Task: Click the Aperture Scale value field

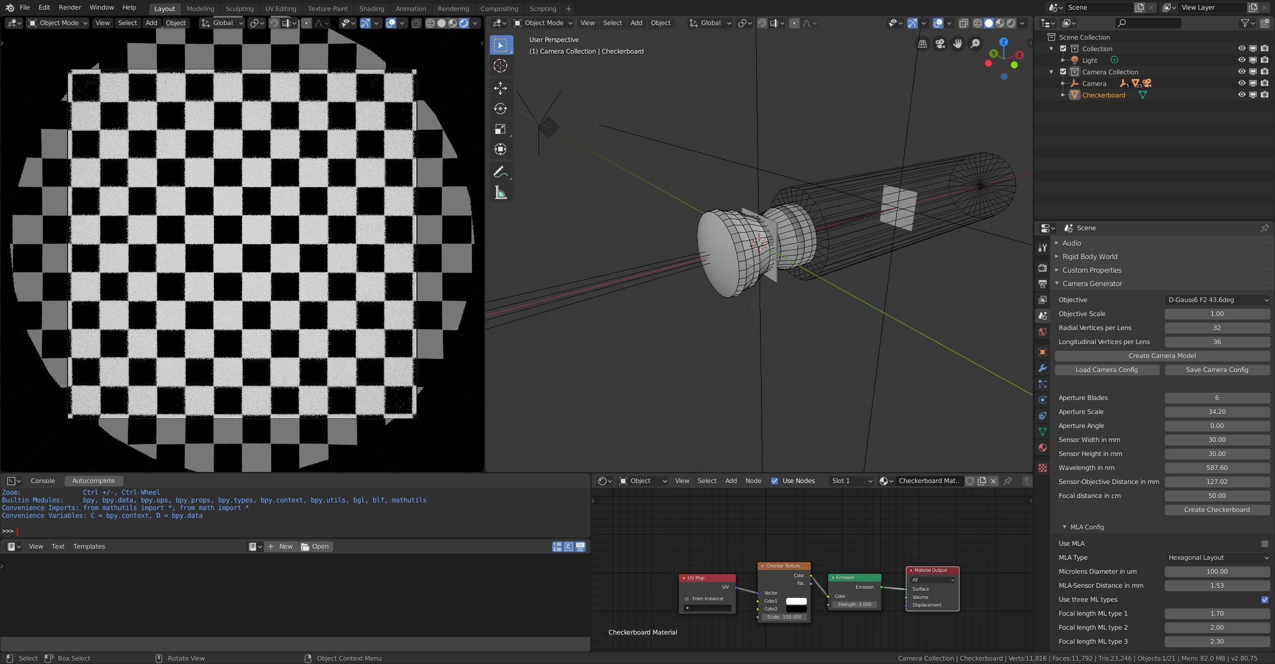Action: (1217, 412)
